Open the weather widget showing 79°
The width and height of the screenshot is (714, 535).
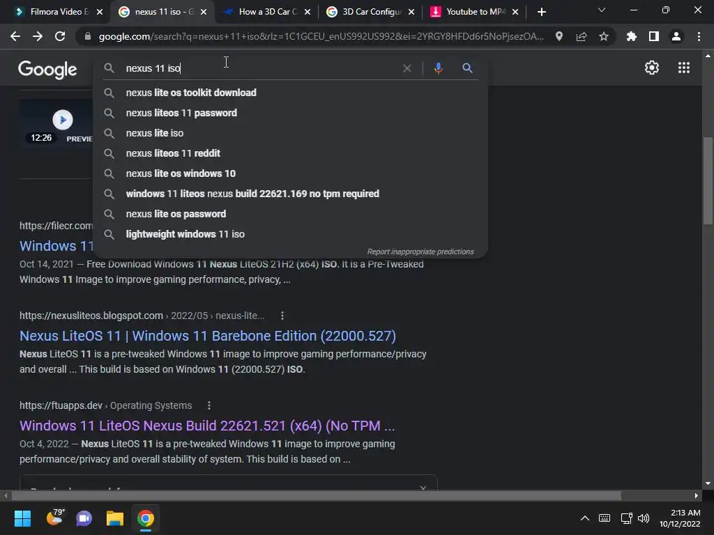[x=55, y=518]
